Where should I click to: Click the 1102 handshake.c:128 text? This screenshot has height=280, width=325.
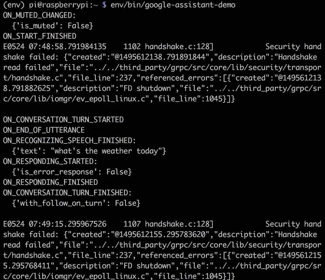168,47
